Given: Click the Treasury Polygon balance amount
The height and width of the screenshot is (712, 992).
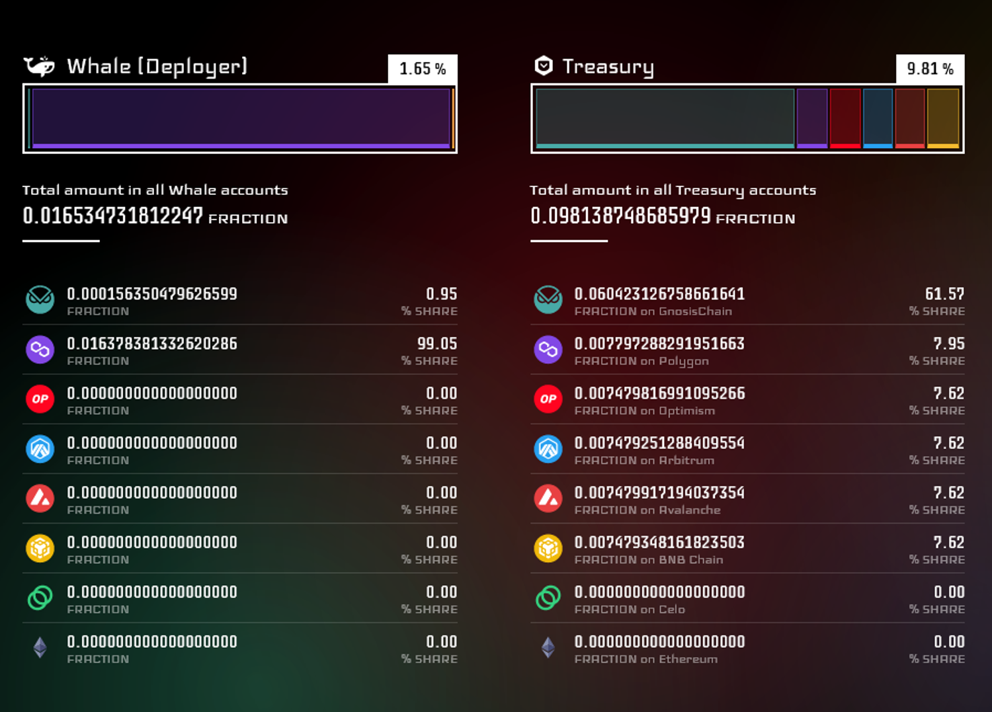Looking at the screenshot, I should [x=659, y=344].
